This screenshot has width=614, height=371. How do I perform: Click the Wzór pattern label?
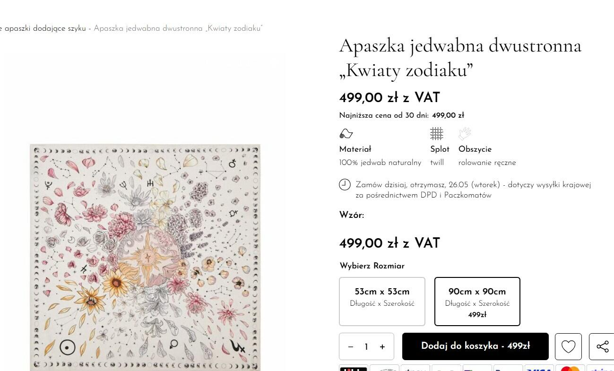[352, 216]
